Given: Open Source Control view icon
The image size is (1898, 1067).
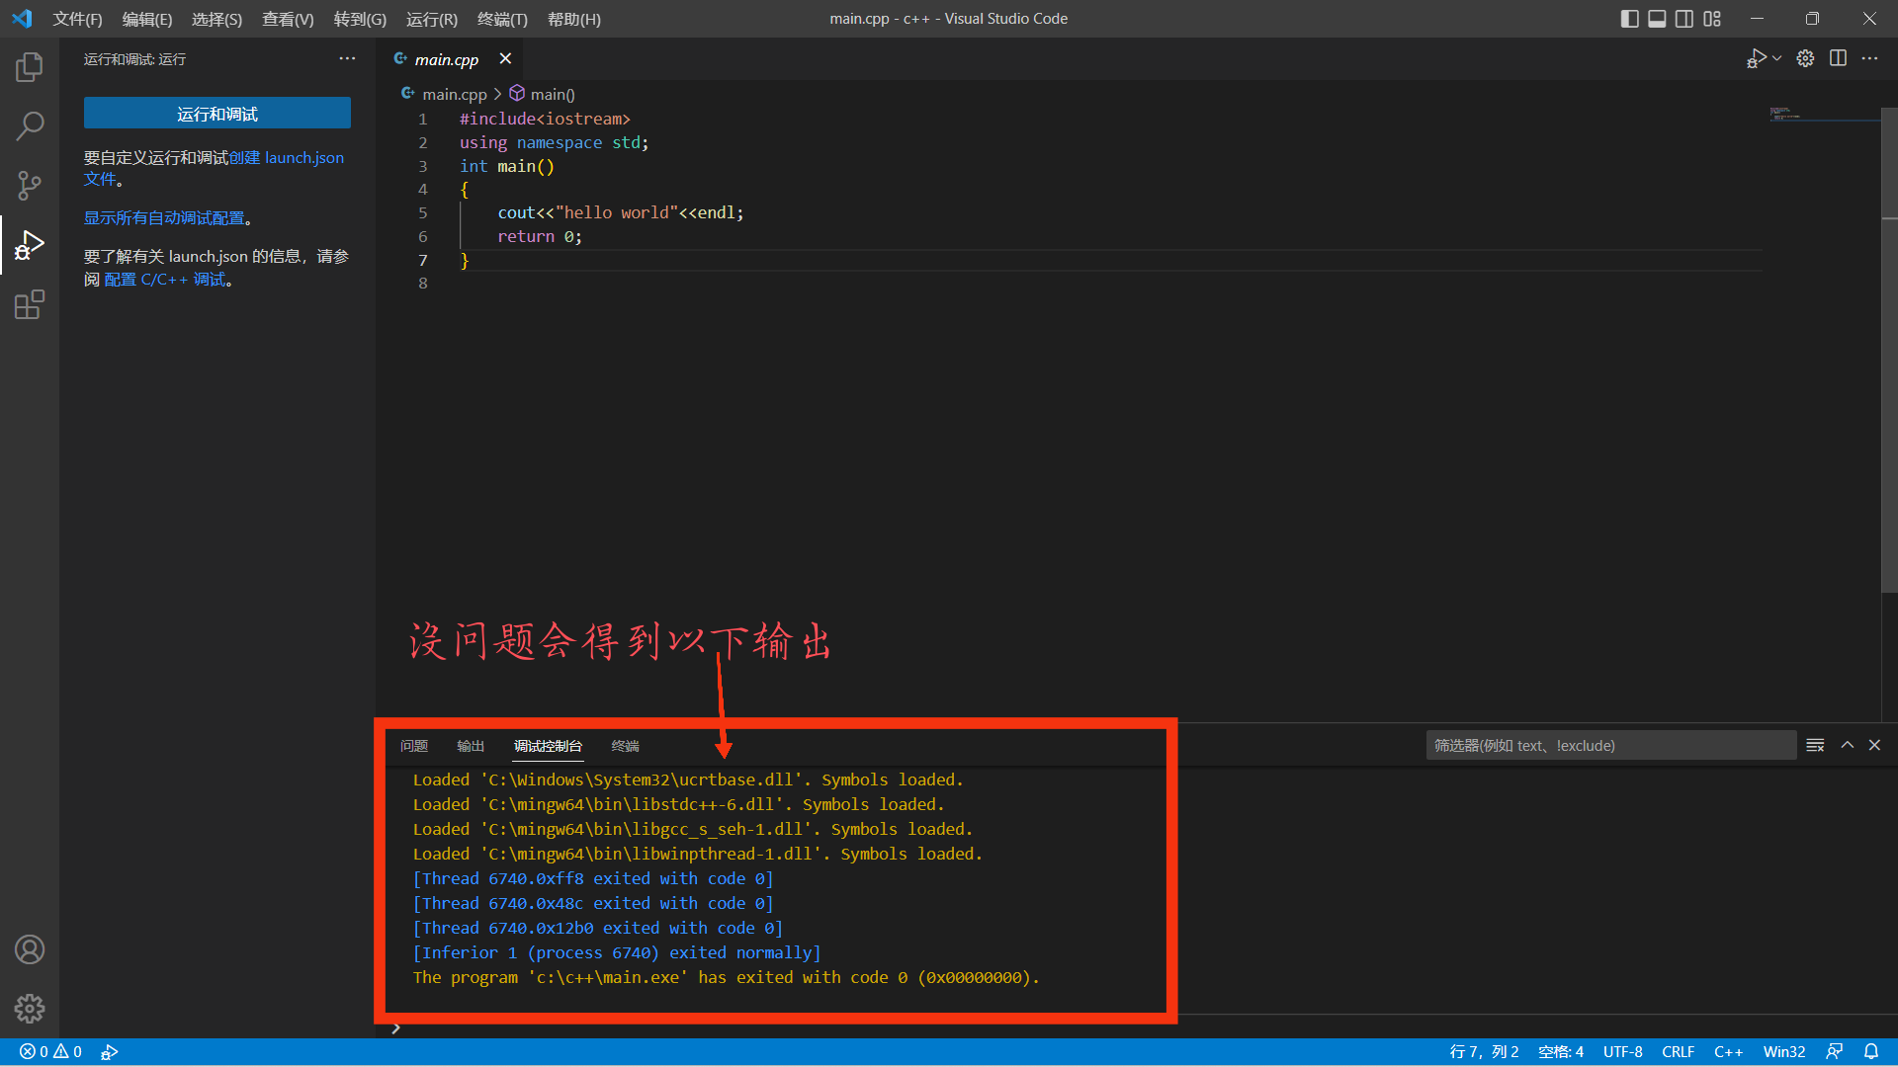Looking at the screenshot, I should 30,186.
